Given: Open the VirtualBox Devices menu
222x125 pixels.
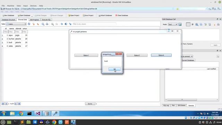Looking at the screenshot, I should [x=33, y=6].
